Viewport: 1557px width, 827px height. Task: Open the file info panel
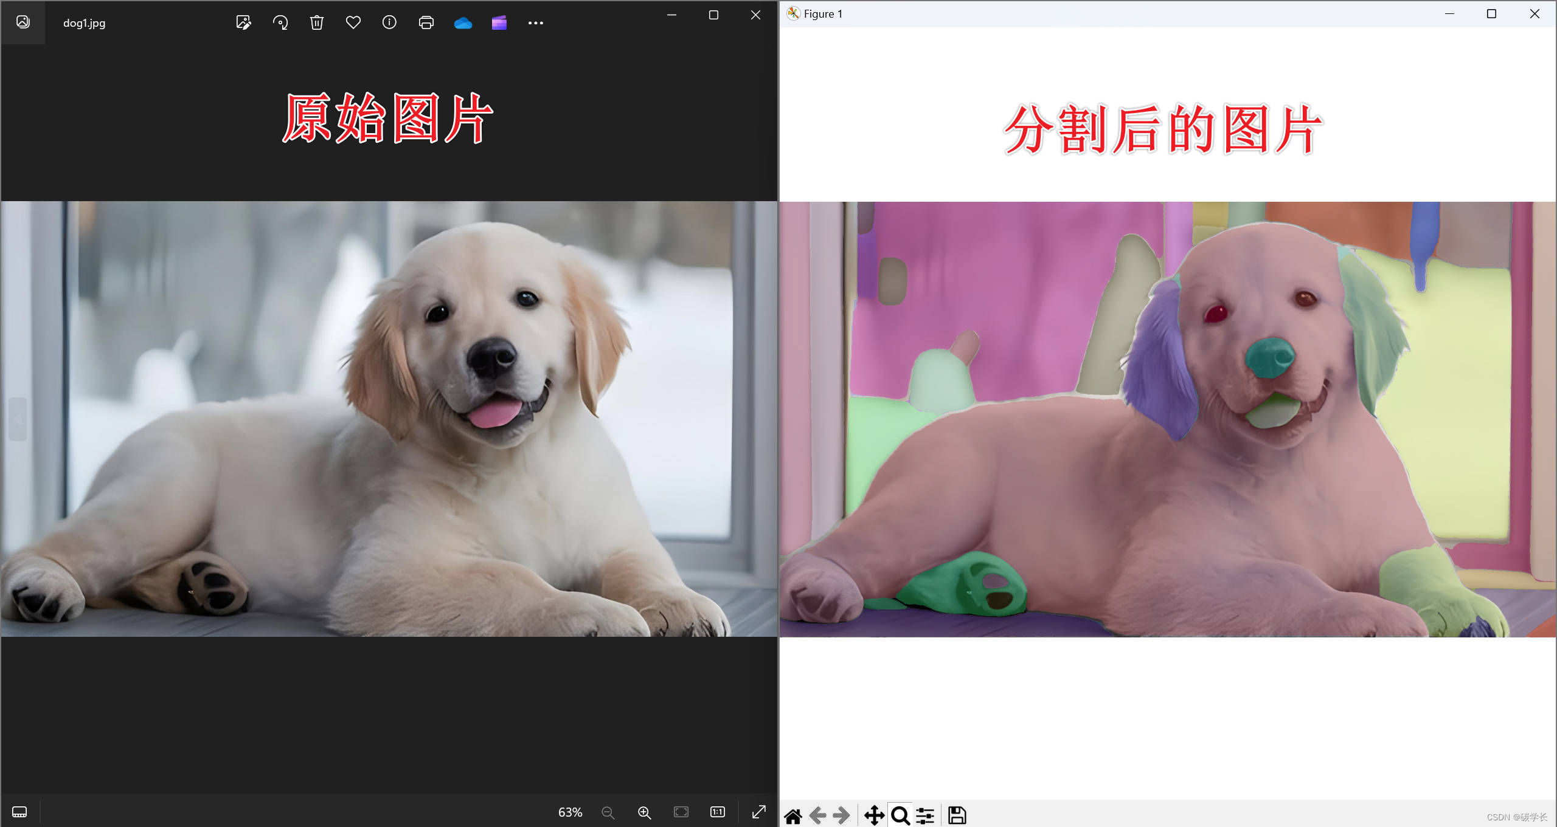tap(389, 23)
